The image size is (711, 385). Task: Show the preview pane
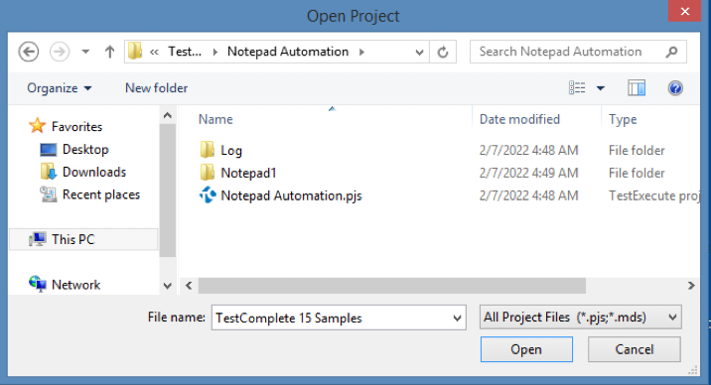637,88
